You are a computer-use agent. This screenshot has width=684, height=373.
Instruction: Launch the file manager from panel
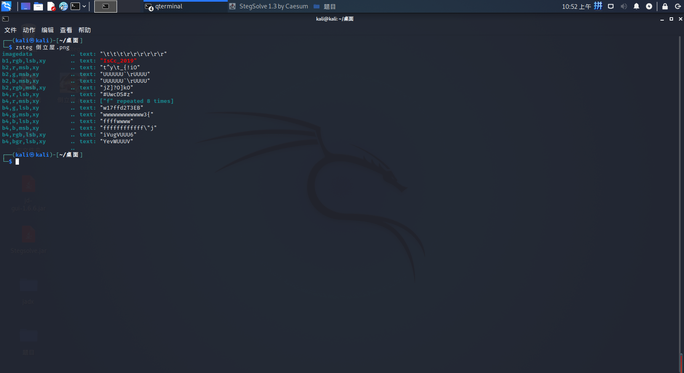pos(38,6)
